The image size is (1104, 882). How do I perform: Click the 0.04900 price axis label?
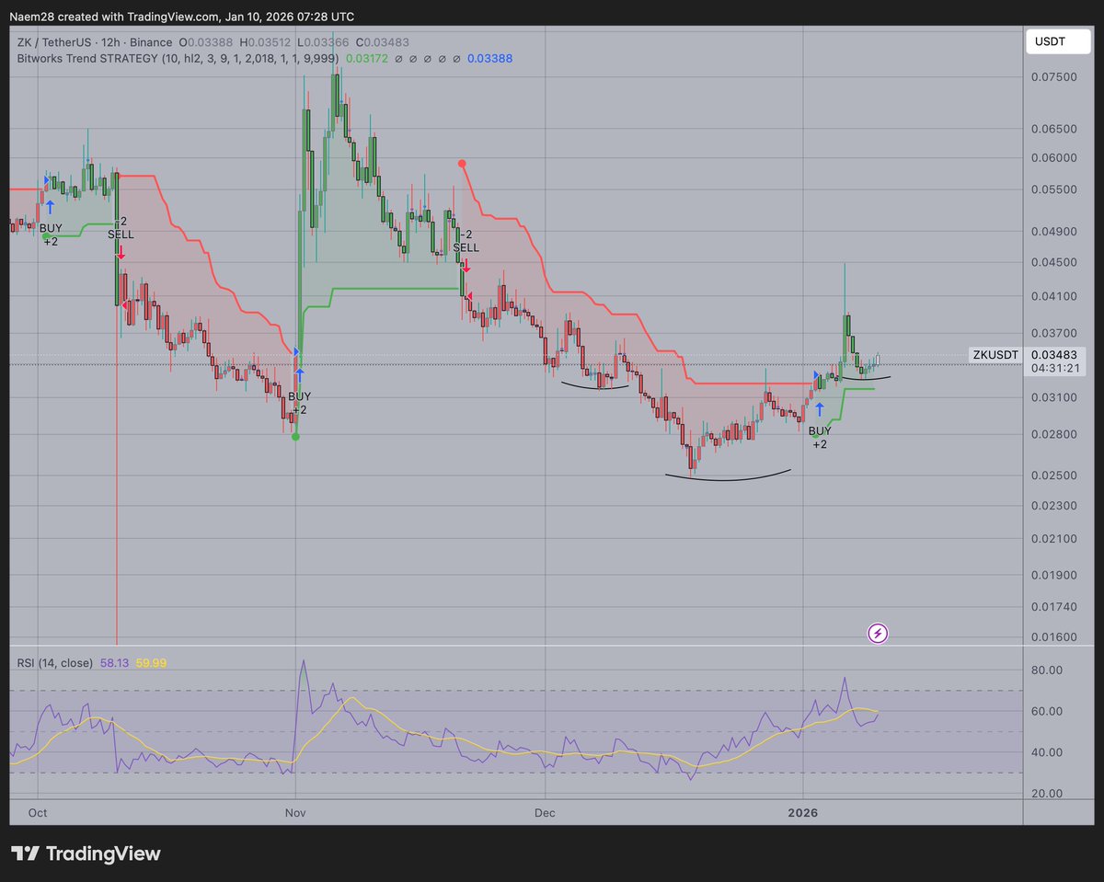point(1055,232)
